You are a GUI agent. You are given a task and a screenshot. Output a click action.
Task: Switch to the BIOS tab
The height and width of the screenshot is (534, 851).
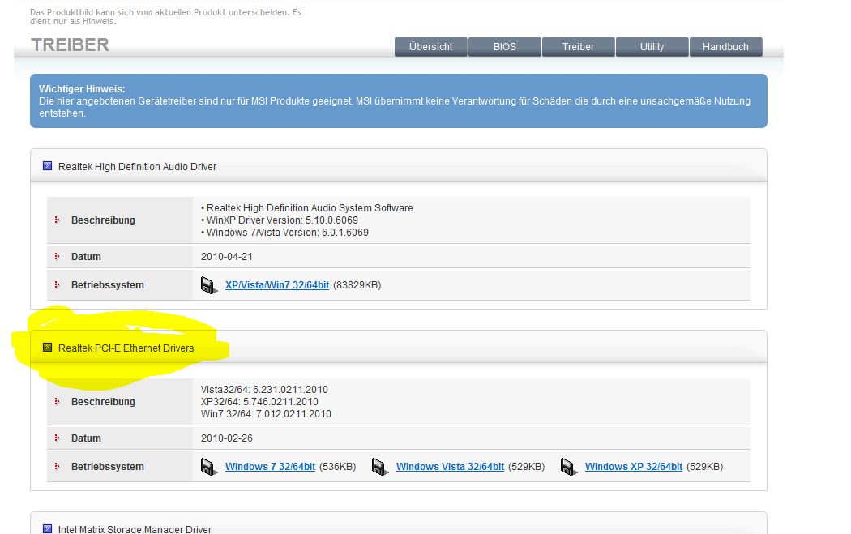point(505,47)
